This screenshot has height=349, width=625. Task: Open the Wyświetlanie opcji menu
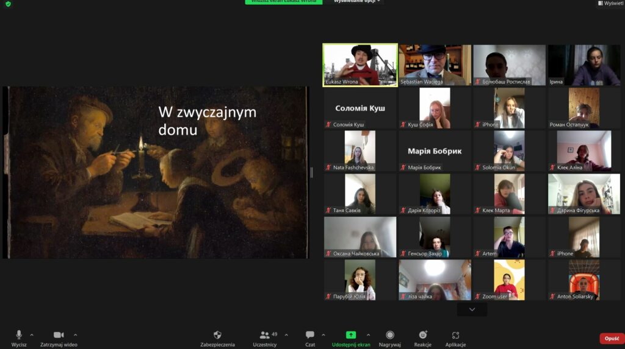coord(357,2)
